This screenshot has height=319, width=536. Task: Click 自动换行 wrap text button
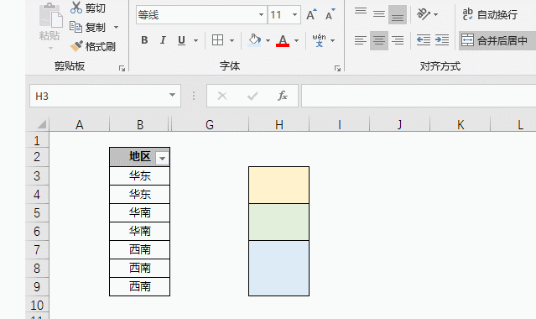point(490,15)
